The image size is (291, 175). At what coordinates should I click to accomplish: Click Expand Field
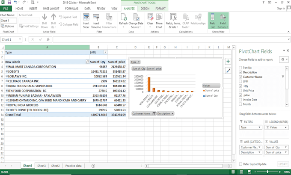click(68, 17)
